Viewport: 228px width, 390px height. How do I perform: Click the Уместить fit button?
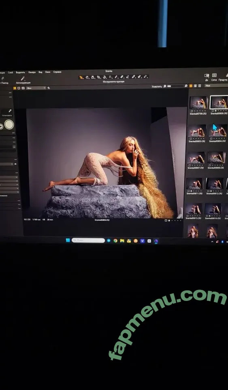[x=157, y=86]
